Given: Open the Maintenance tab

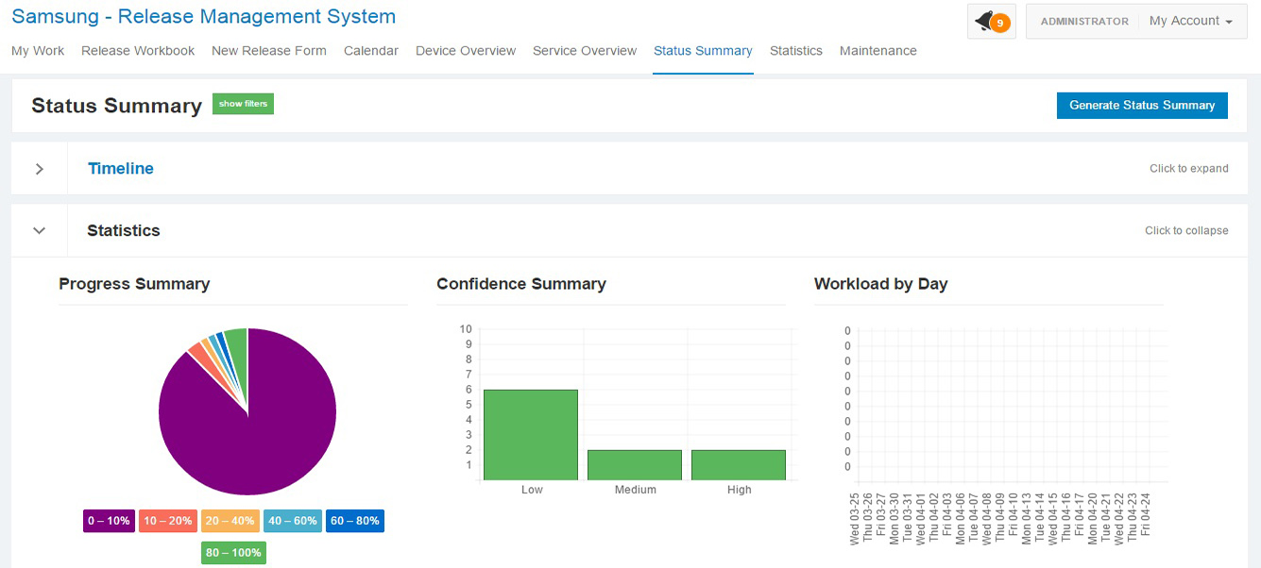Looking at the screenshot, I should (x=878, y=51).
